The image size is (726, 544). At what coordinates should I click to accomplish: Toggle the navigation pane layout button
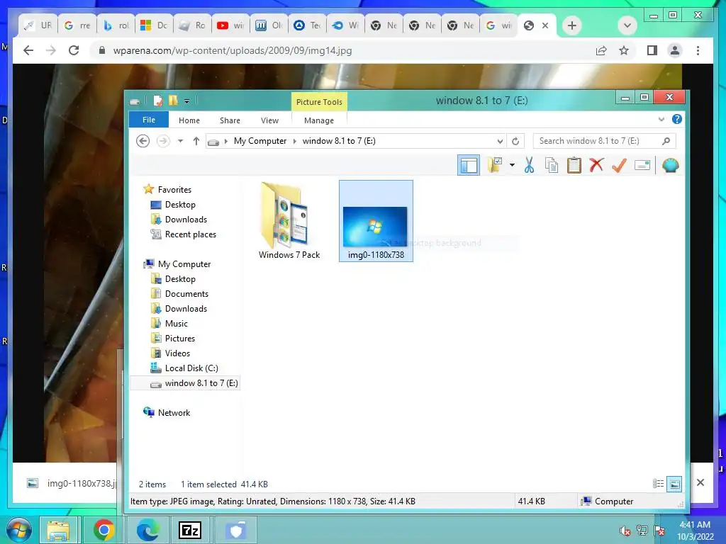(x=469, y=165)
